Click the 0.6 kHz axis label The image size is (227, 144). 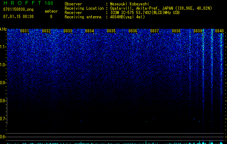(x=3, y=137)
